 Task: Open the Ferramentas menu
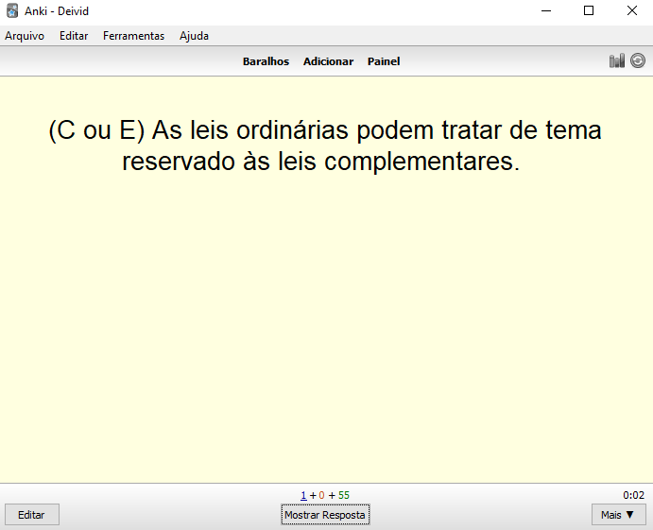133,36
